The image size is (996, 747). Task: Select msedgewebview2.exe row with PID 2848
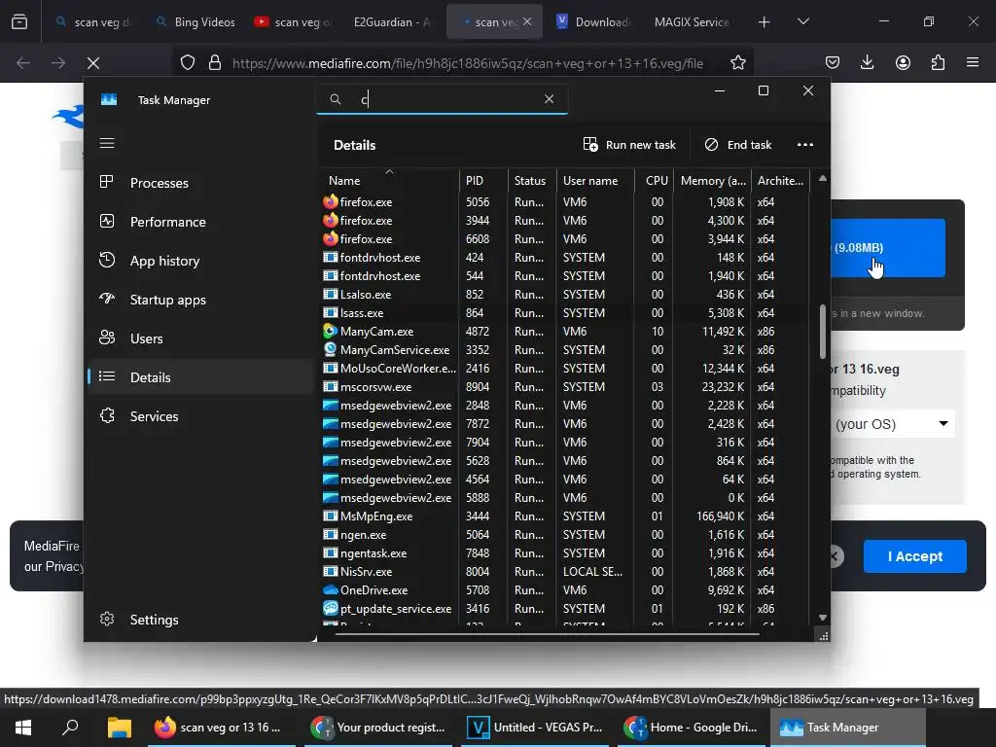coord(565,405)
